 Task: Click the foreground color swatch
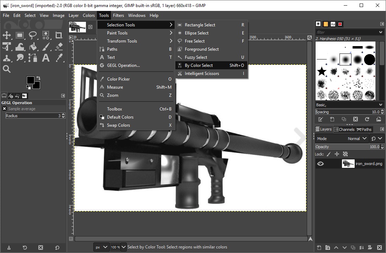31,80
